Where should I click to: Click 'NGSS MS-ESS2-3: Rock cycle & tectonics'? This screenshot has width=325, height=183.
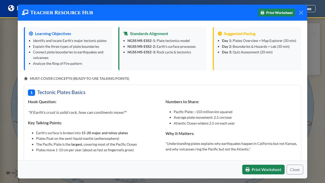(159, 52)
